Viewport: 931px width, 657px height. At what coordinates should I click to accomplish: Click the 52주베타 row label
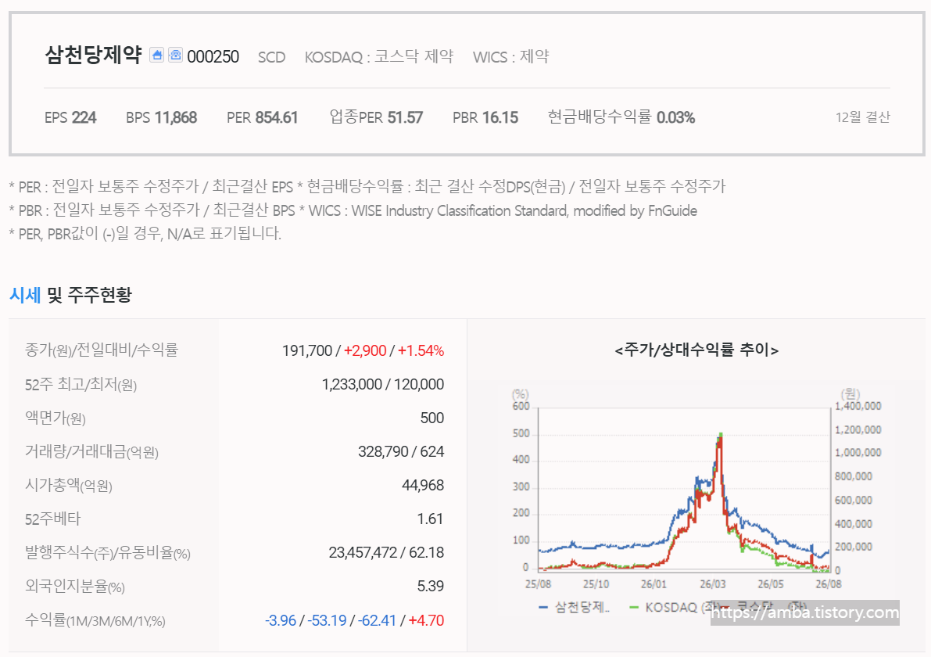point(52,519)
